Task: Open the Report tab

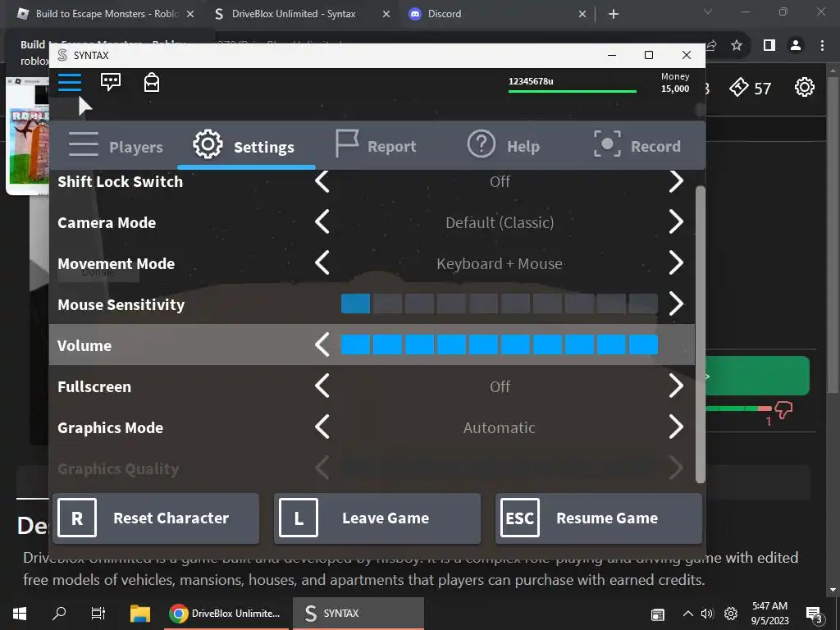Action: [376, 146]
